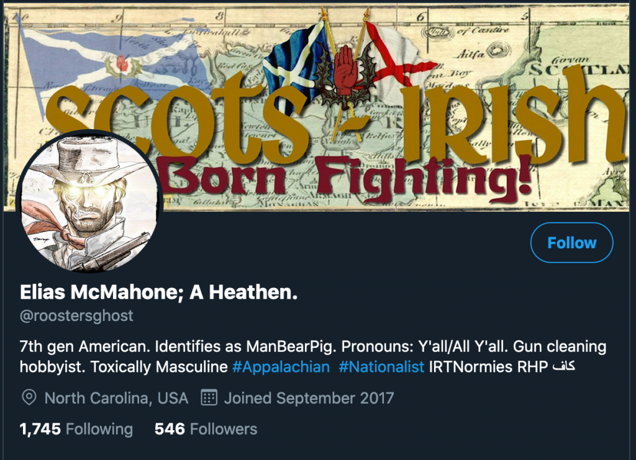Click the Follow button
The height and width of the screenshot is (460, 636).
[x=571, y=242]
